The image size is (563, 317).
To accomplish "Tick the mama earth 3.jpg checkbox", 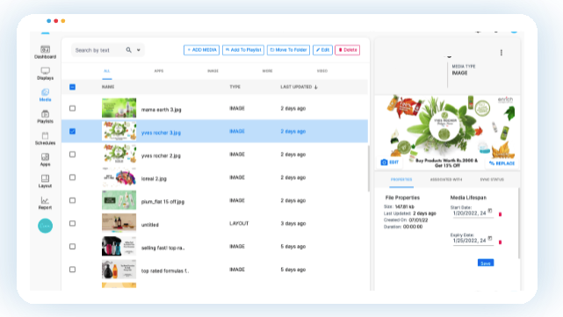I will pyautogui.click(x=73, y=108).
